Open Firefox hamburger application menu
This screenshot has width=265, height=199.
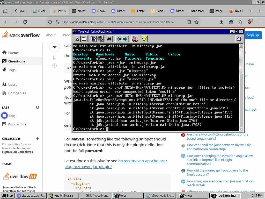coord(259,22)
